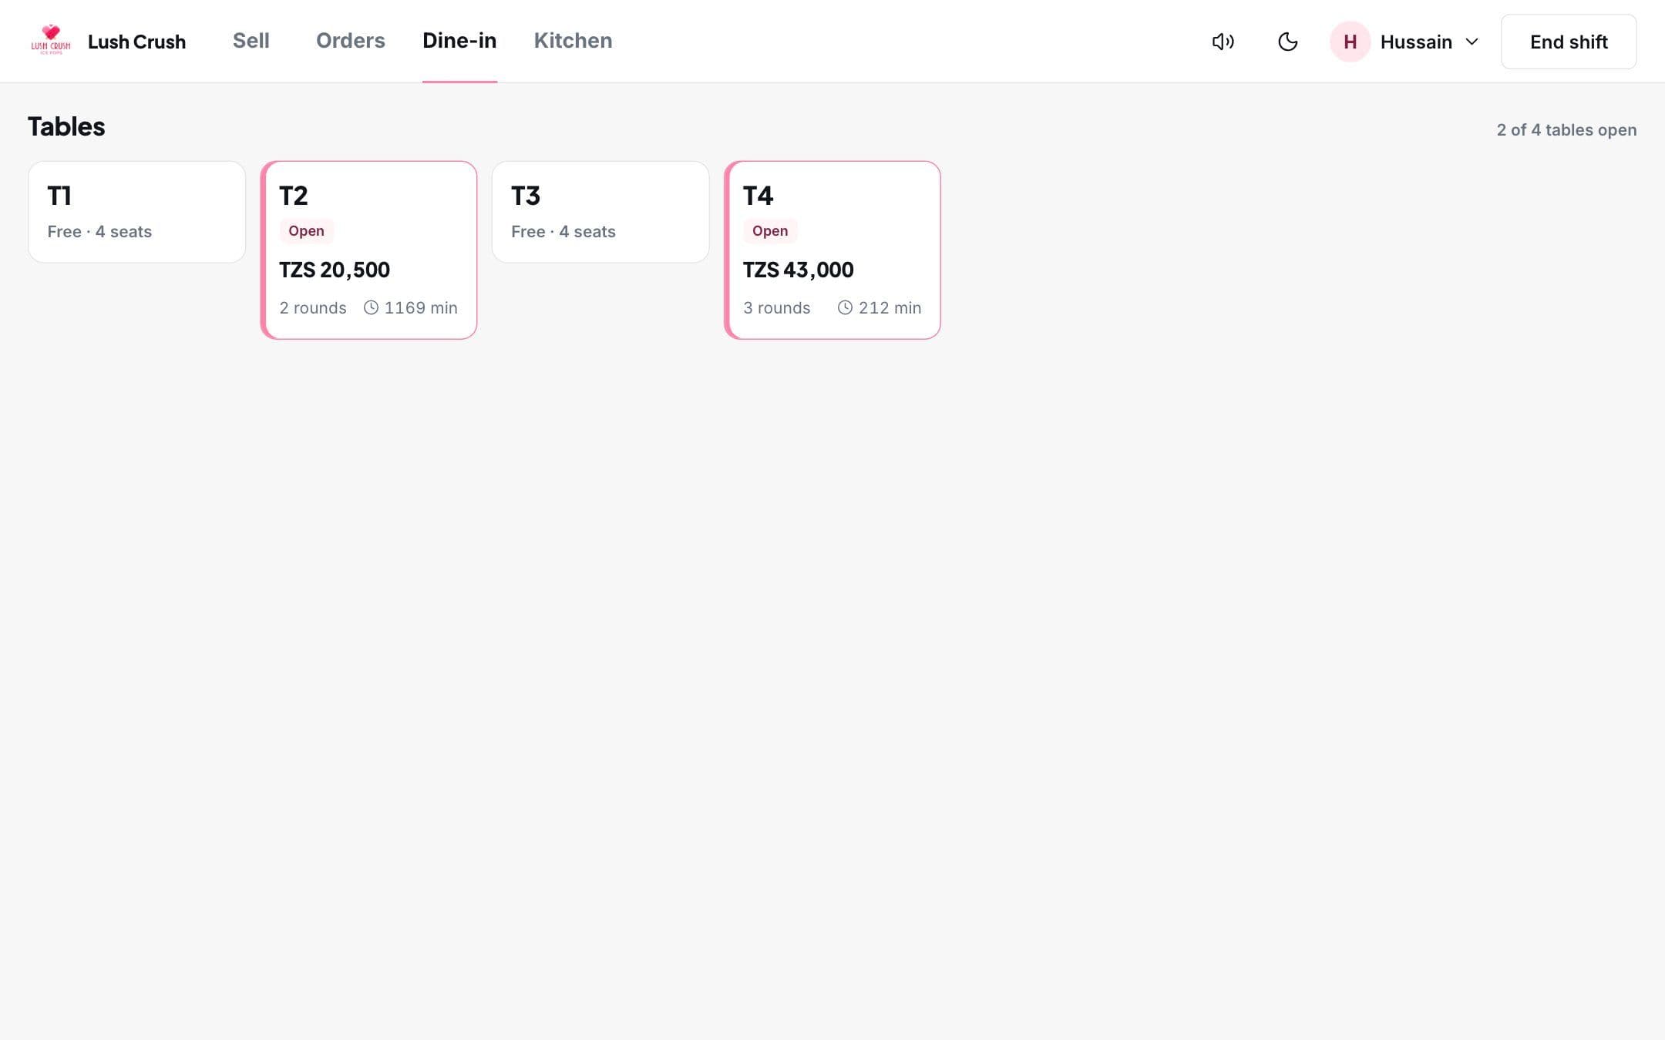Switch to dark mode moon icon

pyautogui.click(x=1287, y=42)
